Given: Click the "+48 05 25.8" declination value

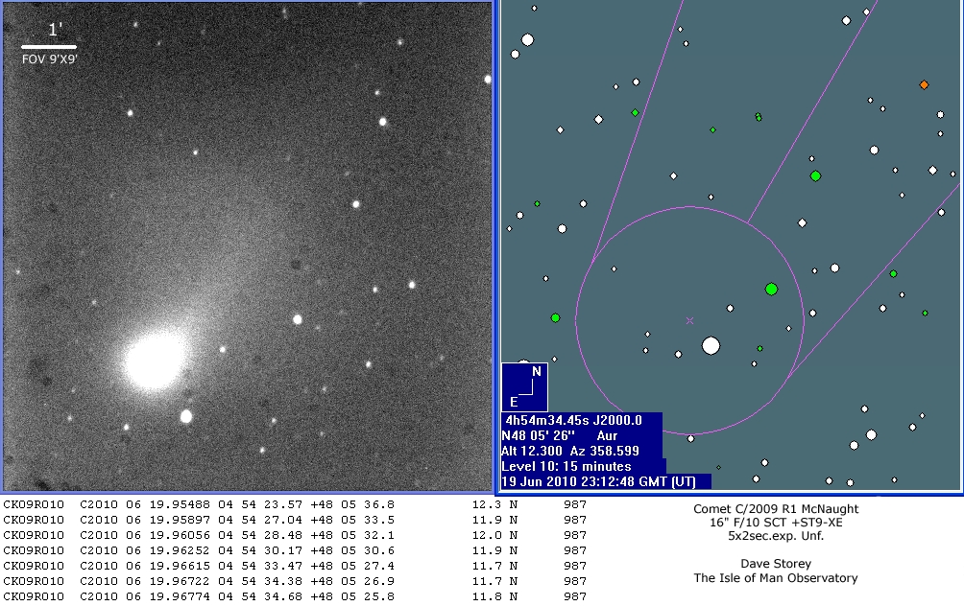Looking at the screenshot, I should point(352,596).
